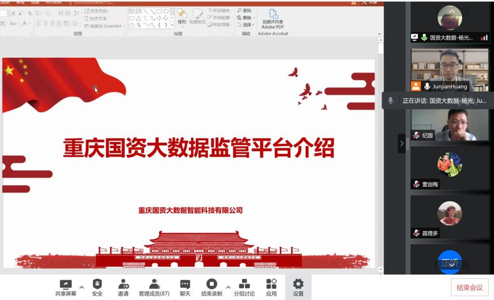Click the 共享屏幕 share screen icon
The image size is (494, 300).
coord(65,285)
